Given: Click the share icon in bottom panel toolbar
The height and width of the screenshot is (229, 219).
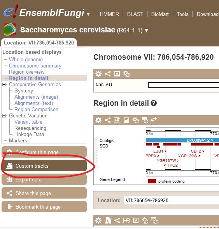Looking at the screenshot, I should point(117,220).
